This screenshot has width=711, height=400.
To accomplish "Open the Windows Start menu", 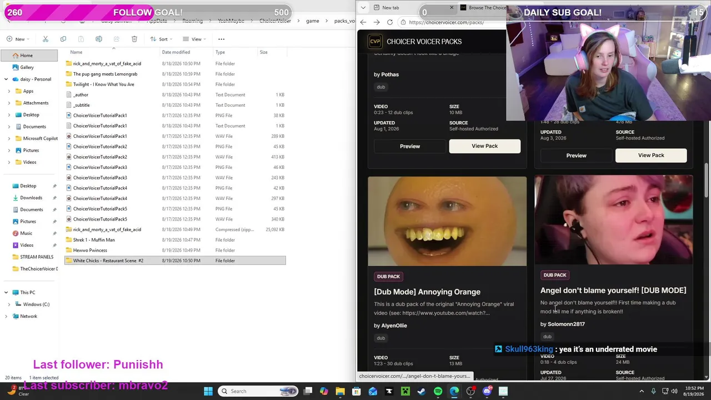I will coord(208,391).
